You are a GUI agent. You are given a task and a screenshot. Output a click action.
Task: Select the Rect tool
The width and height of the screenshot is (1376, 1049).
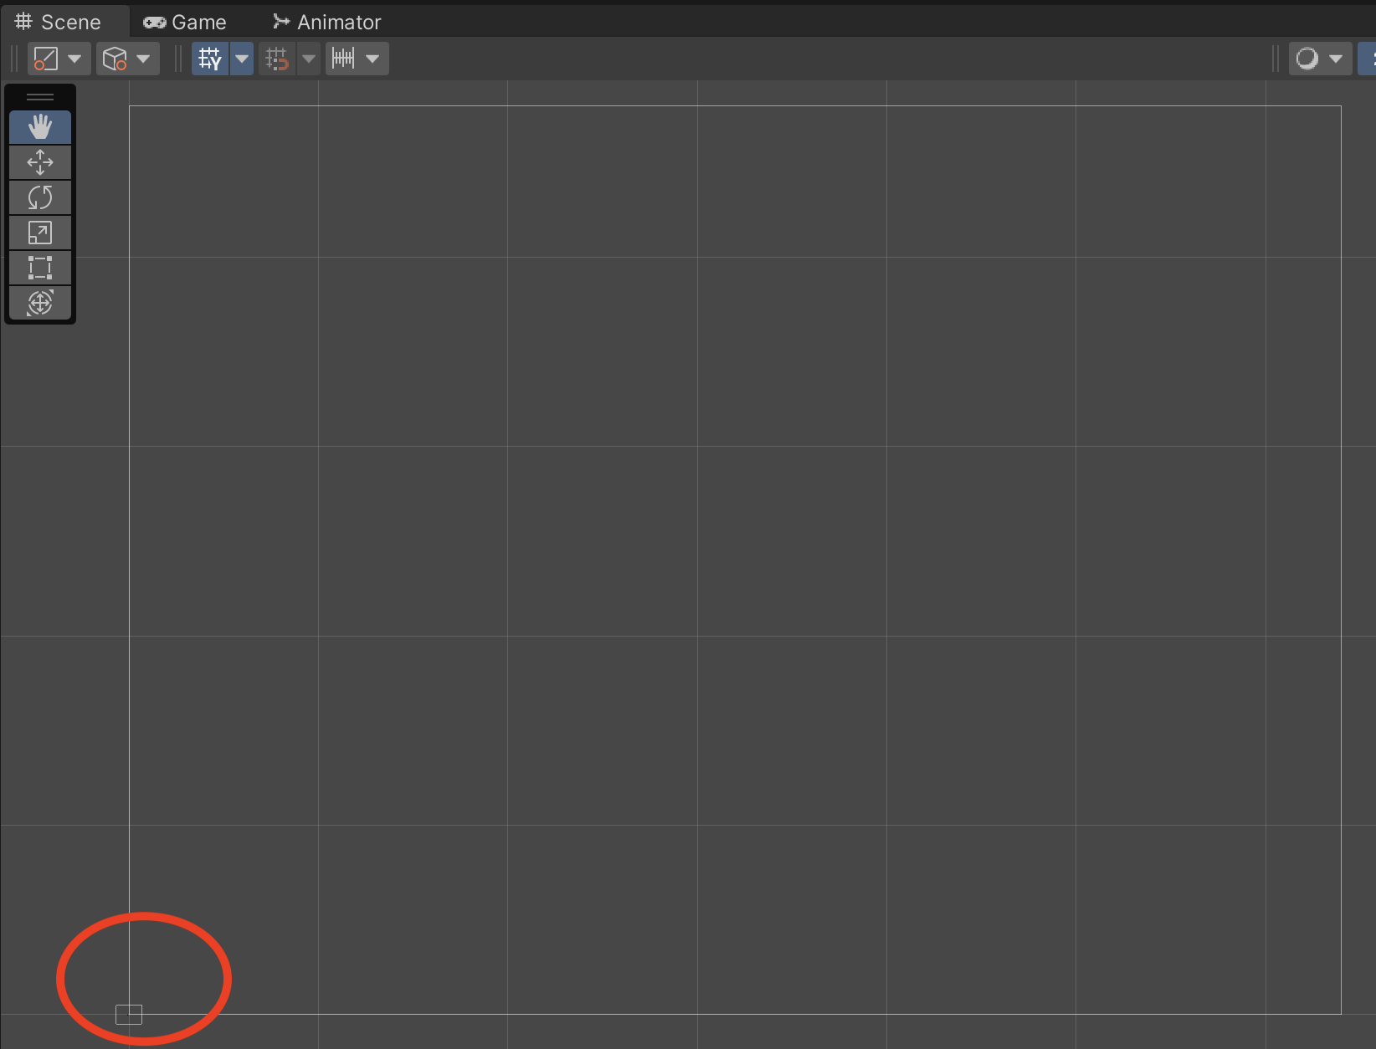click(40, 268)
